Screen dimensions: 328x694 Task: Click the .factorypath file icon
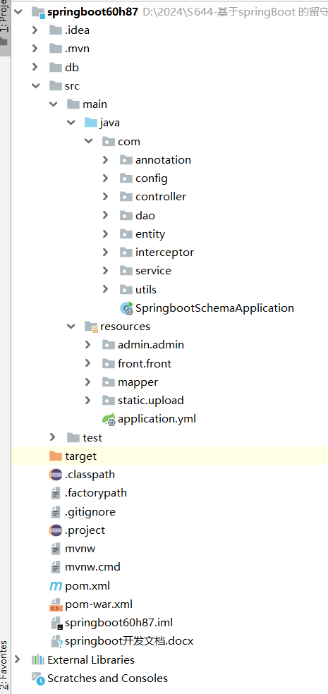[56, 492]
